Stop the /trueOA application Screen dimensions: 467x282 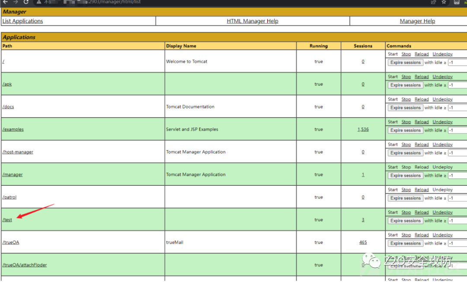(x=406, y=235)
